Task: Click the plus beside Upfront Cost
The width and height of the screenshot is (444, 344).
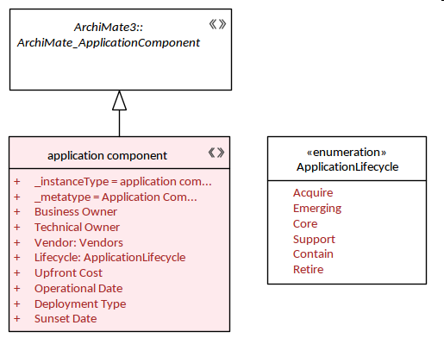Action: (x=17, y=272)
